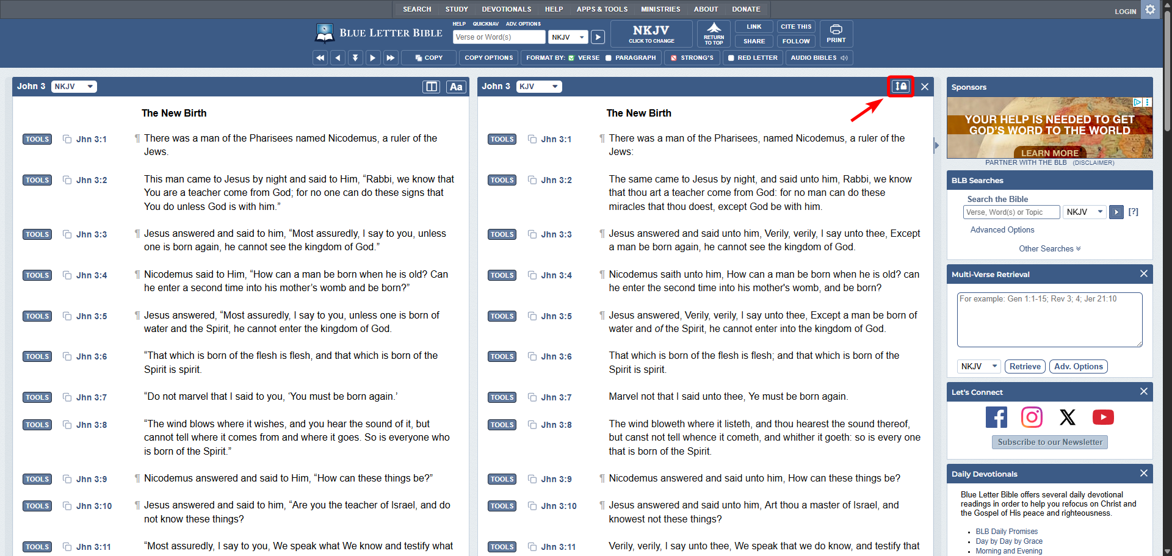Click the highlighted lock-sync icon in the KJV panel
1172x556 pixels.
point(900,87)
